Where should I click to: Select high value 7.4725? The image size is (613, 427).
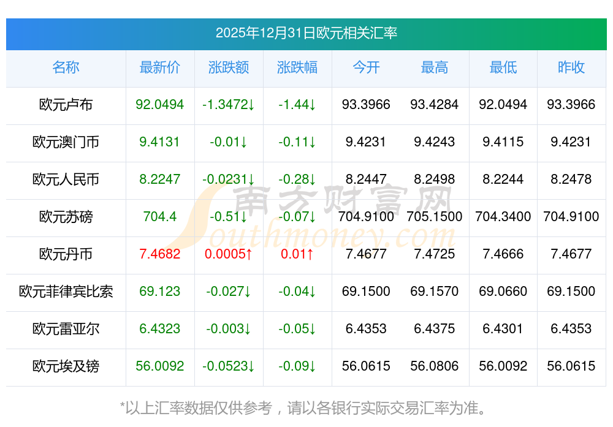click(435, 254)
